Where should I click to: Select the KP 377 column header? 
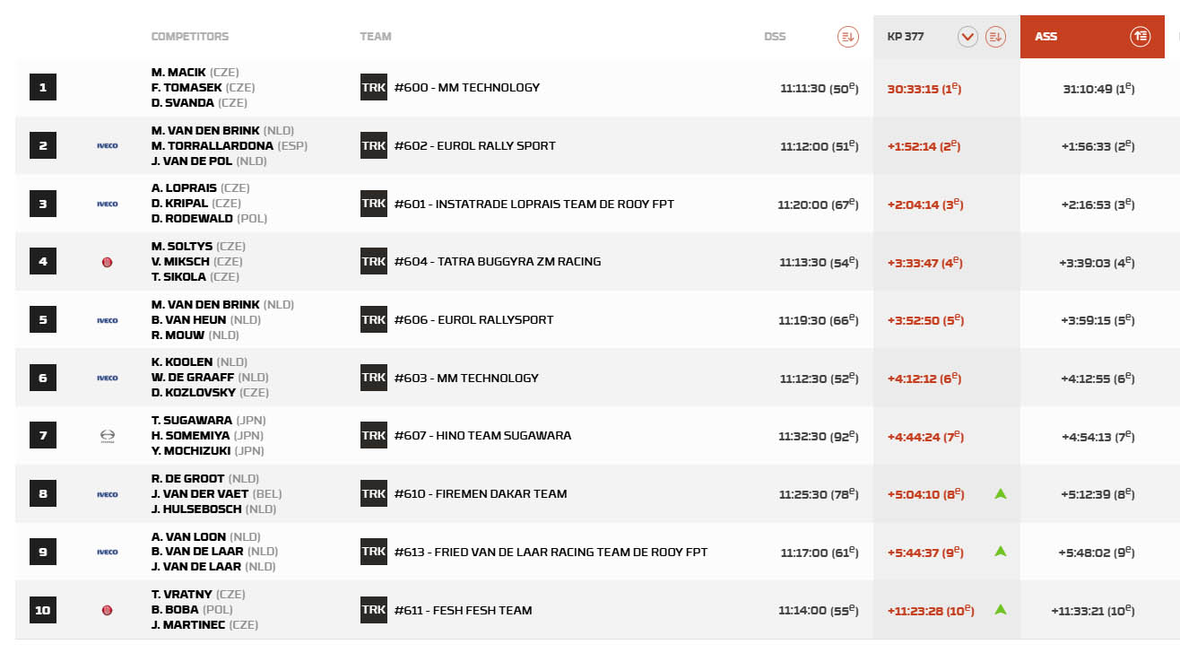pos(905,37)
